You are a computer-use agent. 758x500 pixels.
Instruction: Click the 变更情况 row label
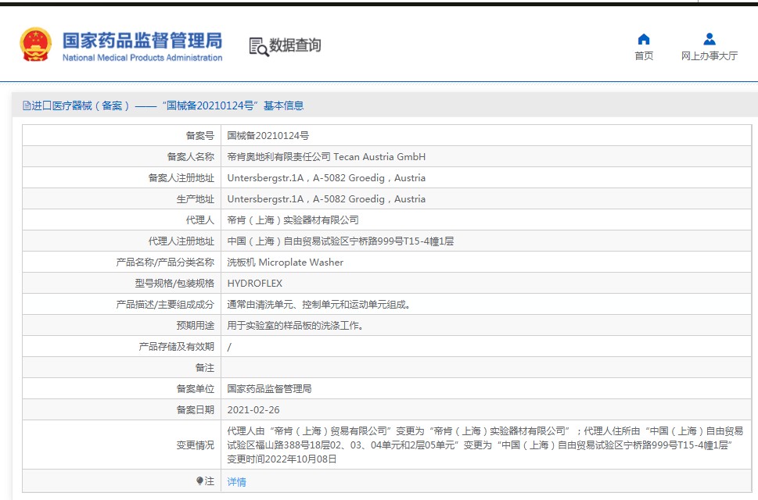[195, 445]
